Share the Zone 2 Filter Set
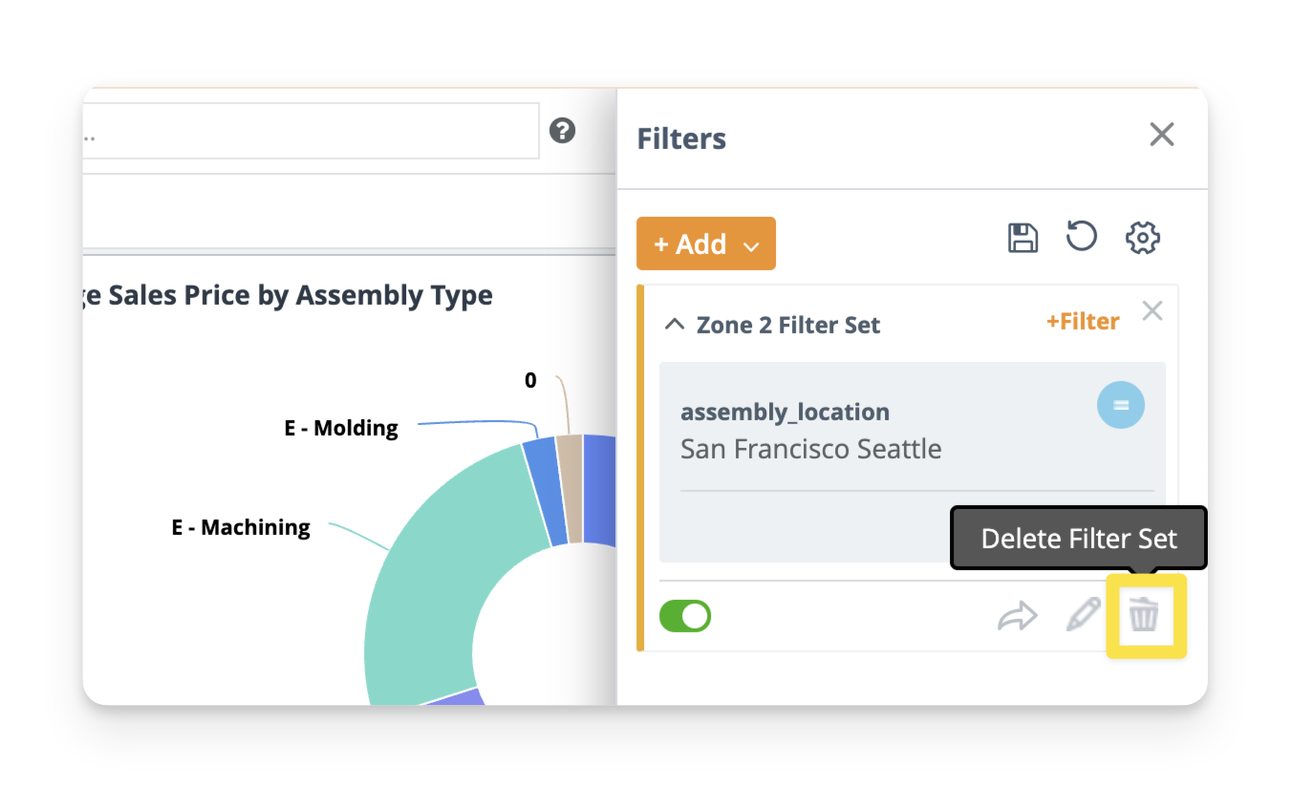Viewport: 1291px width, 788px height. click(x=1017, y=616)
